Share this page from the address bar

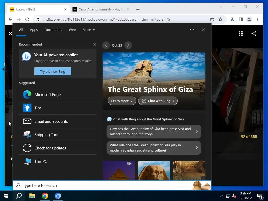click(212, 19)
